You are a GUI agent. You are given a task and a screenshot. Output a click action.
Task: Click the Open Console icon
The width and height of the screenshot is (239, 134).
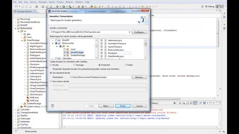[211, 103]
